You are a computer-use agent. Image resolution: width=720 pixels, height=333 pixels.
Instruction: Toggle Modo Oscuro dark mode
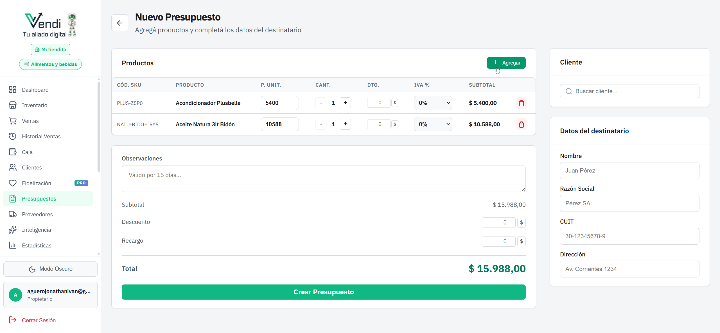51,269
